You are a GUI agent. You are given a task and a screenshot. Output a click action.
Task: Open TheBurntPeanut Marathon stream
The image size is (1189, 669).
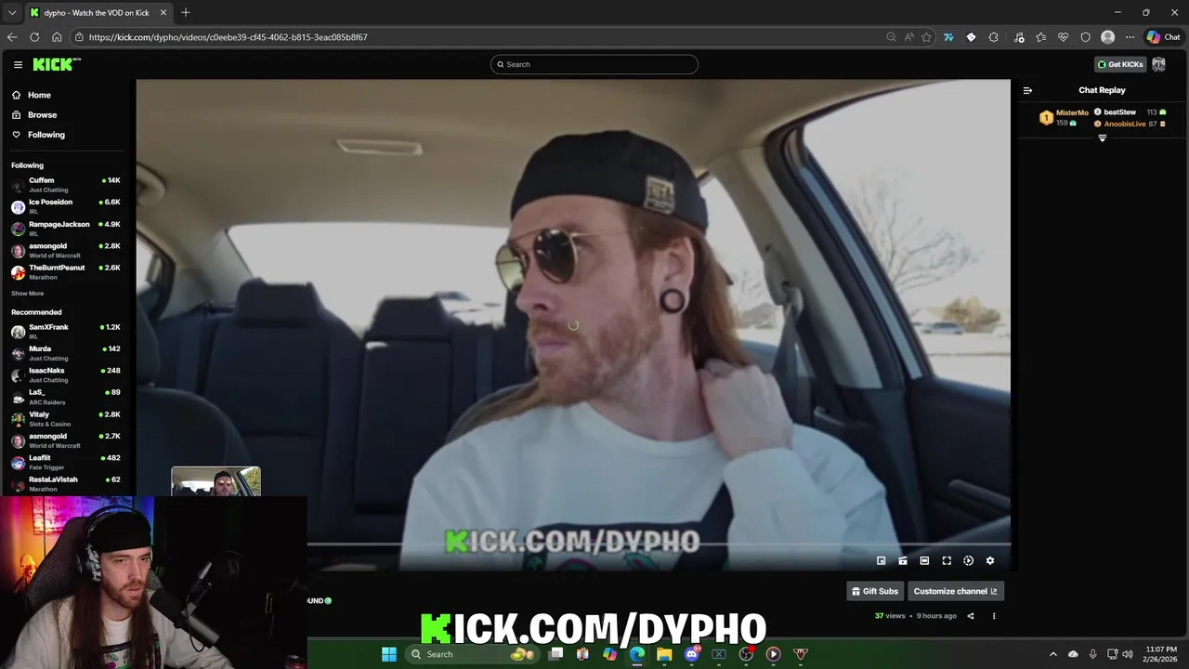pyautogui.click(x=65, y=272)
